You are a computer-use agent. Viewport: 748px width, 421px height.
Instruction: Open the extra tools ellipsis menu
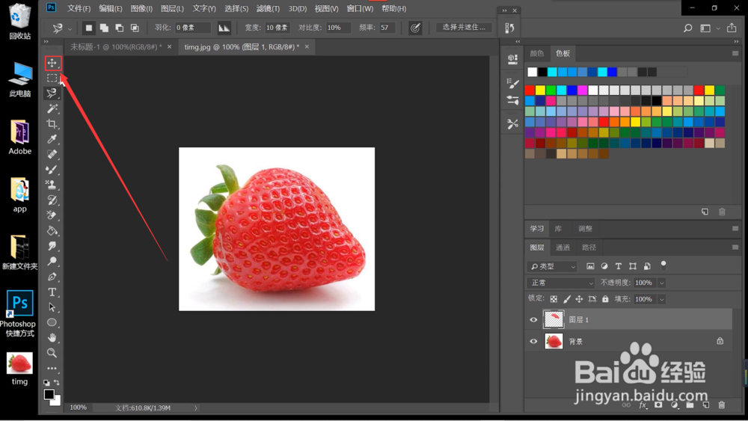click(52, 368)
